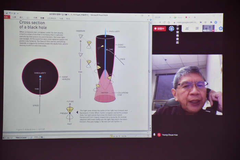Open the Meet participants people icon
The width and height of the screenshot is (240, 160).
pyautogui.click(x=187, y=28)
